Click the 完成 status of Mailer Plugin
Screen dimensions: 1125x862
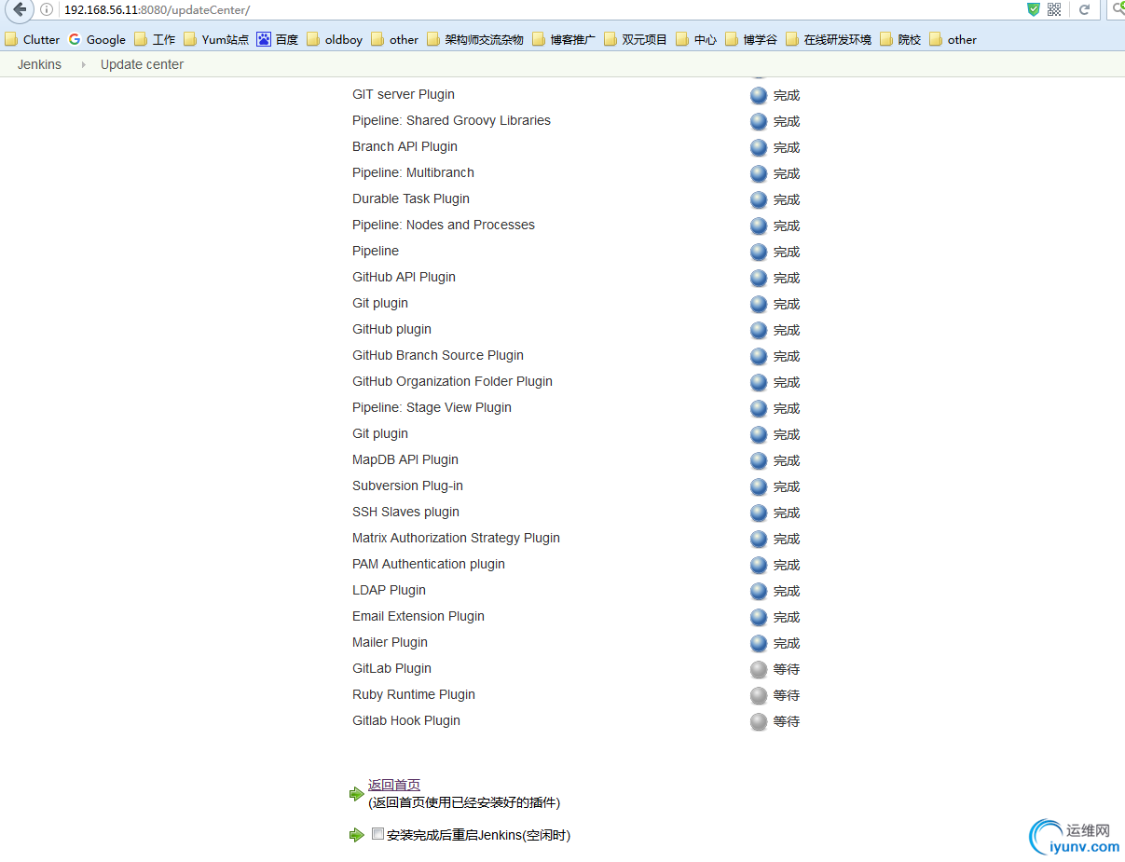[x=787, y=643]
